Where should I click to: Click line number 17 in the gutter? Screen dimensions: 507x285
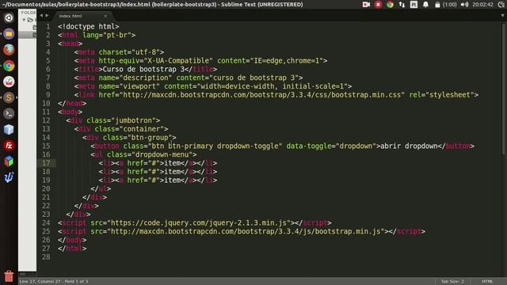tap(46, 163)
